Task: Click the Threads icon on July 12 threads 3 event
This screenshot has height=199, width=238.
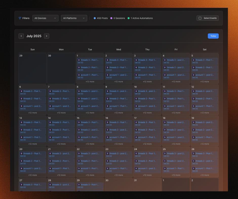Action: [194, 91]
